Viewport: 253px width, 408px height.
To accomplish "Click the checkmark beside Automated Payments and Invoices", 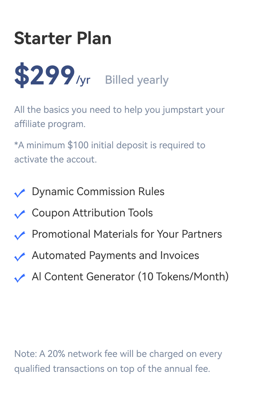I will [19, 257].
